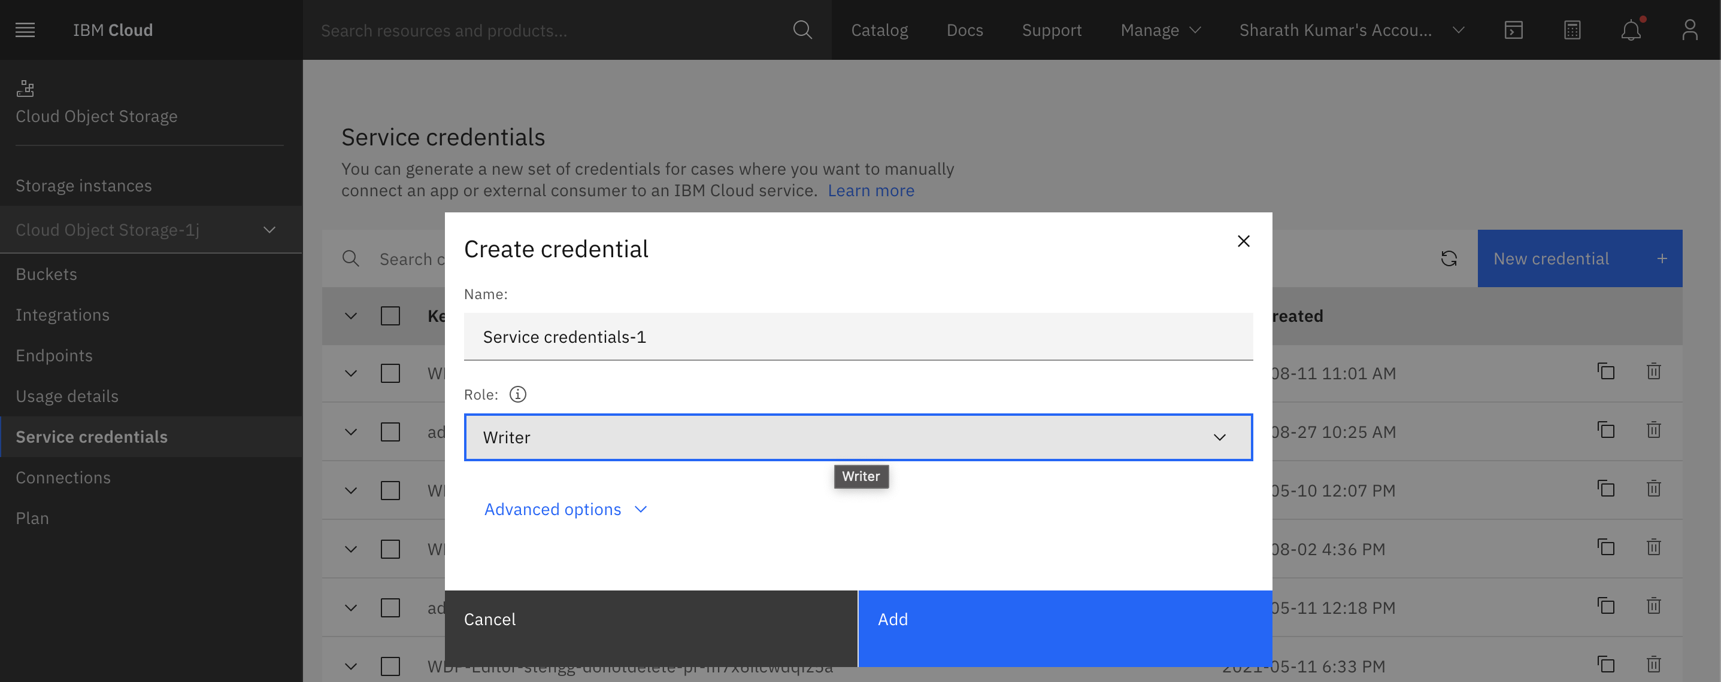Screen dimensions: 1721x682
Task: Expand the row created at 11:01 AM
Action: [x=351, y=374]
